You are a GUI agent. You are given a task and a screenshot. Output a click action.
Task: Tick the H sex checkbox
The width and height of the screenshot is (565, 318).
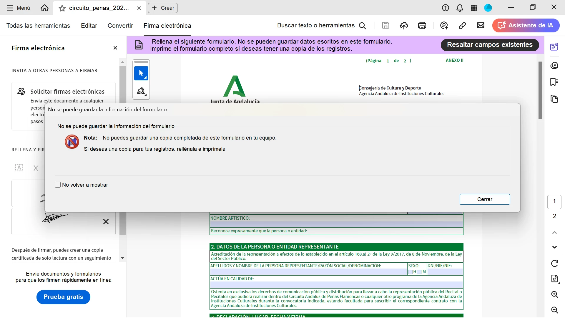[411, 272]
